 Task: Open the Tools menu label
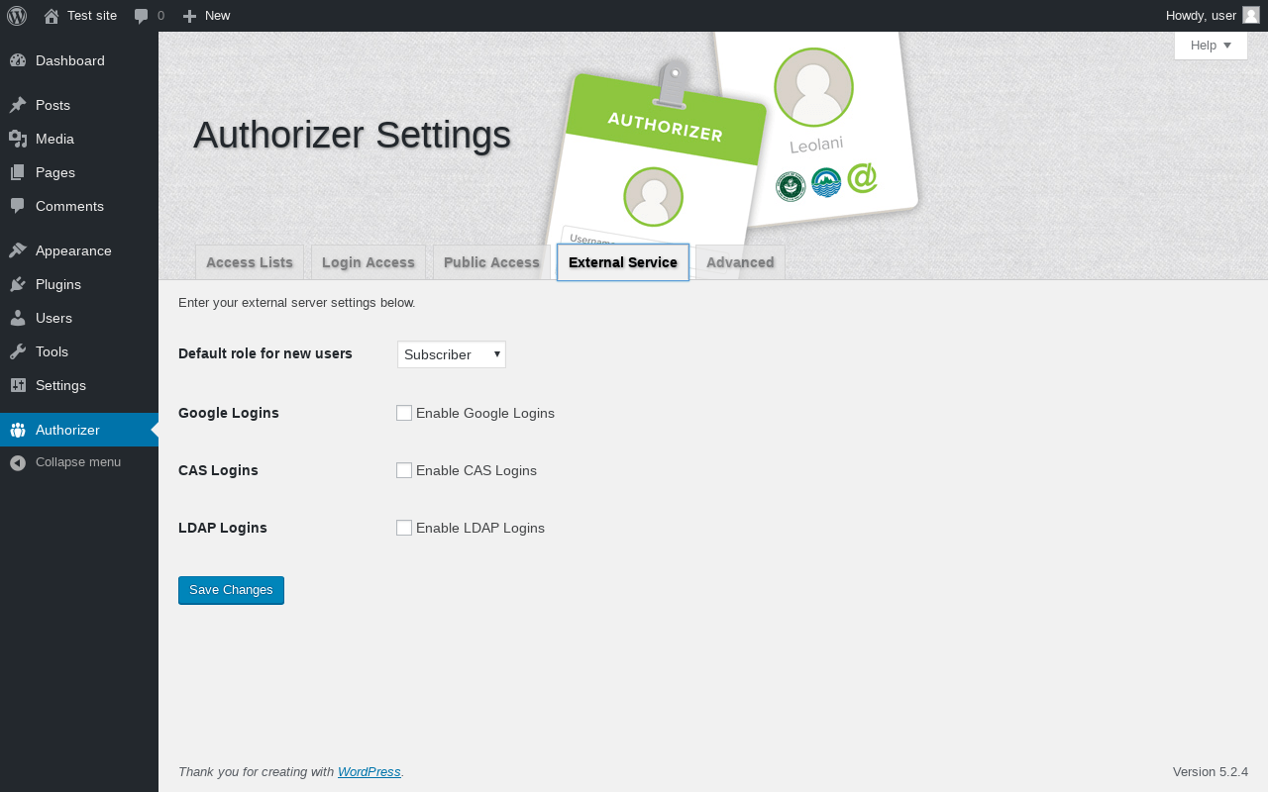click(52, 351)
